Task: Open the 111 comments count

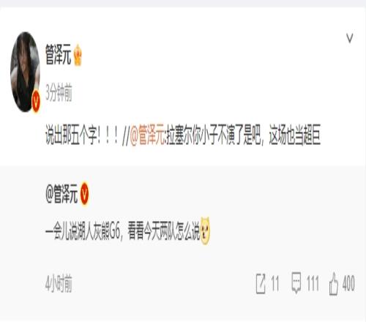Action: (313, 283)
